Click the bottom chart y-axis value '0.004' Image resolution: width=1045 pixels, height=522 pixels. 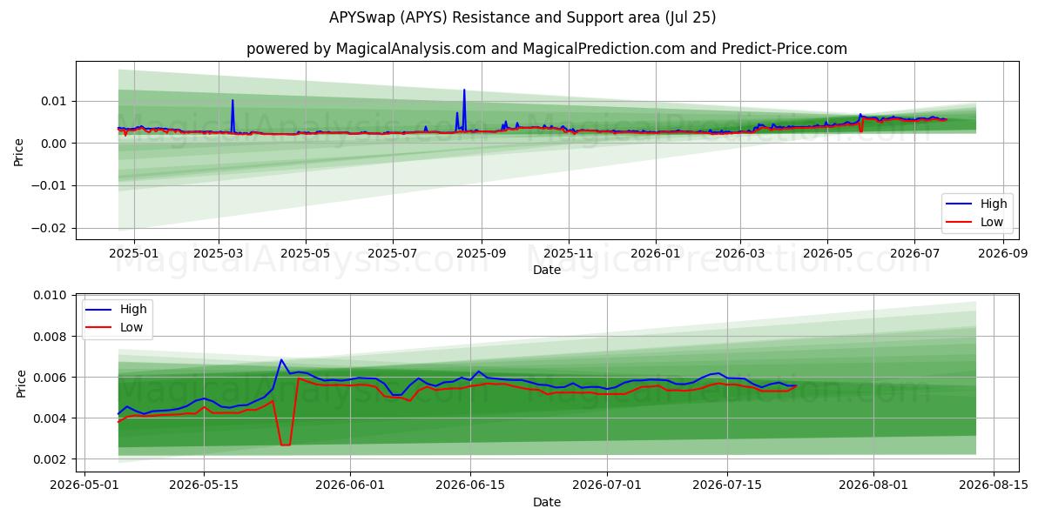pyautogui.click(x=52, y=418)
